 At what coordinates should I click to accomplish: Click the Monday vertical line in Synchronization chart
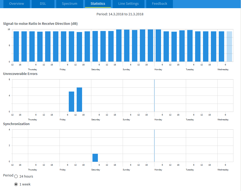pos(154,146)
